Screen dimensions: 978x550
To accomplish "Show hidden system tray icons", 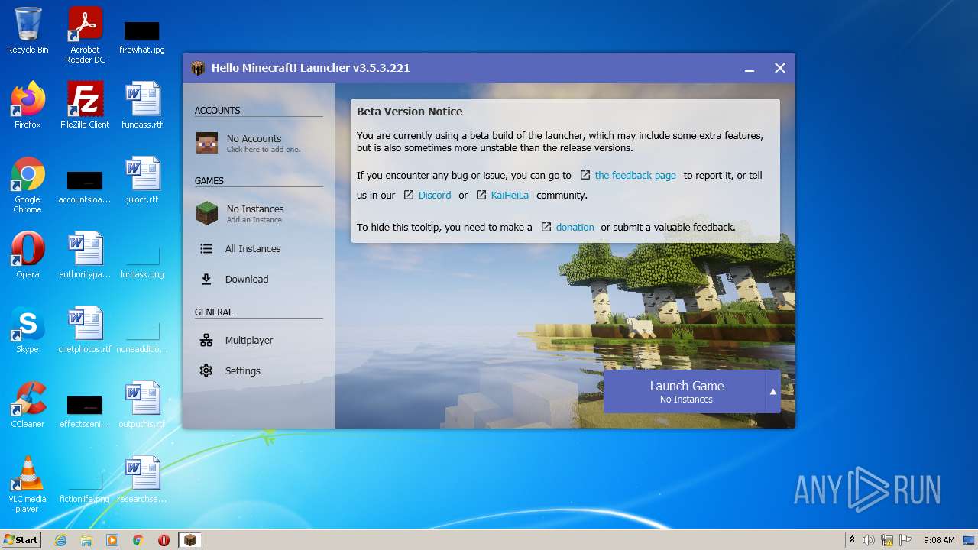I will click(x=852, y=540).
